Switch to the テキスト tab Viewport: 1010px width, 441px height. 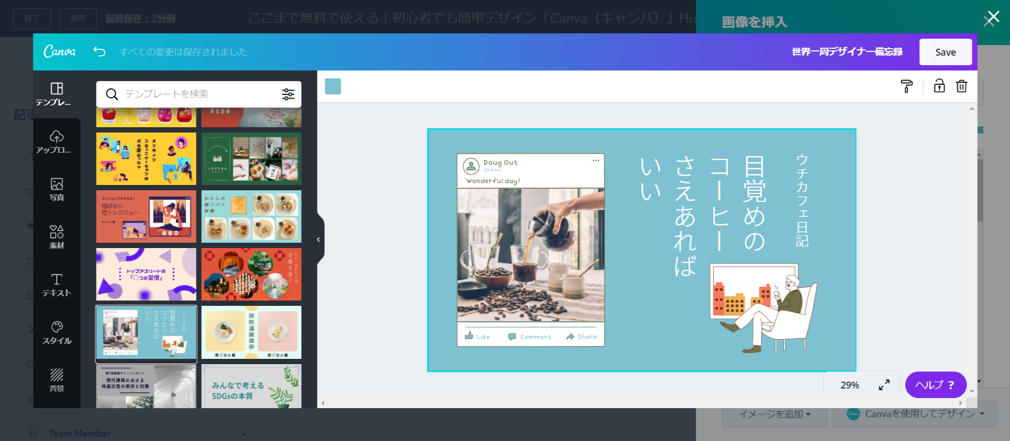(x=57, y=285)
